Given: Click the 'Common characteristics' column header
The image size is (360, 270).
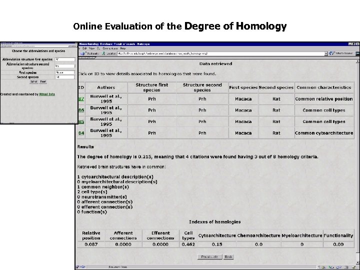Looking at the screenshot, I should click(324, 87).
